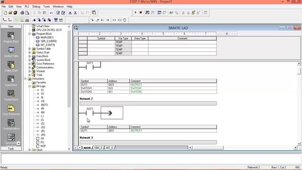This screenshot has height=170, width=302.
Task: Open the File menu
Action: 3,6
